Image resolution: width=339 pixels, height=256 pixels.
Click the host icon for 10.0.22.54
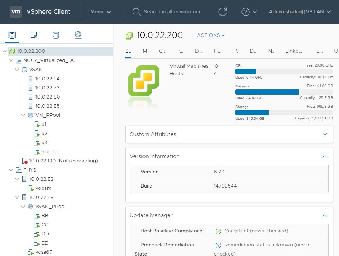click(30, 79)
